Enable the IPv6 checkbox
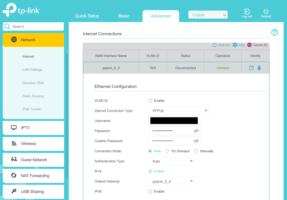 150,191
